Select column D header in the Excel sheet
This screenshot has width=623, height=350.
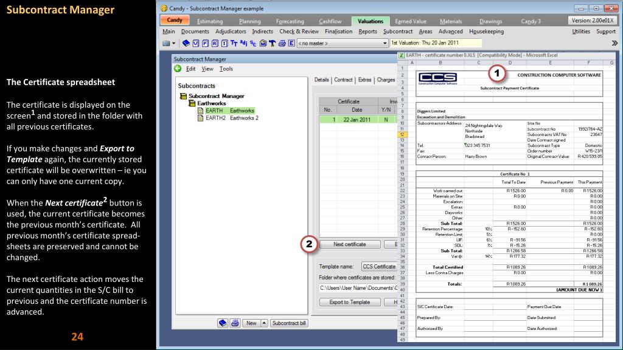point(510,63)
